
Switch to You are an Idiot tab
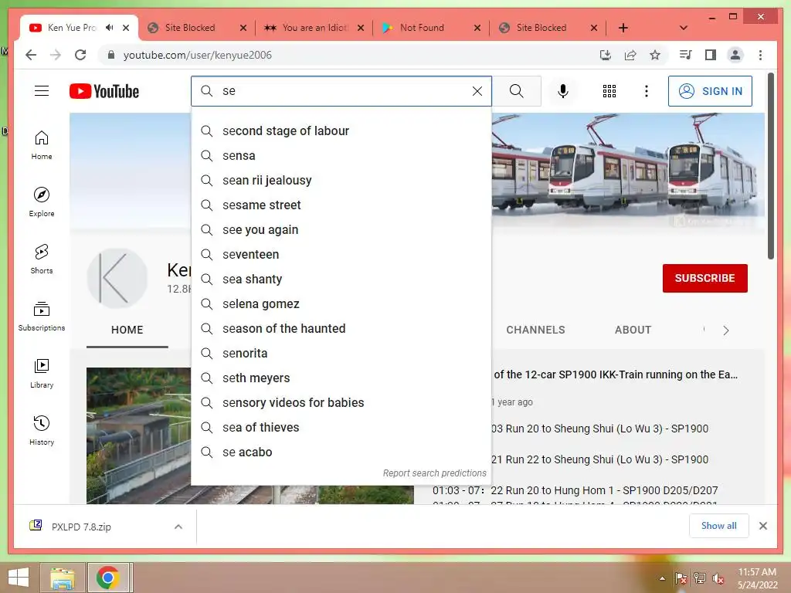(314, 28)
